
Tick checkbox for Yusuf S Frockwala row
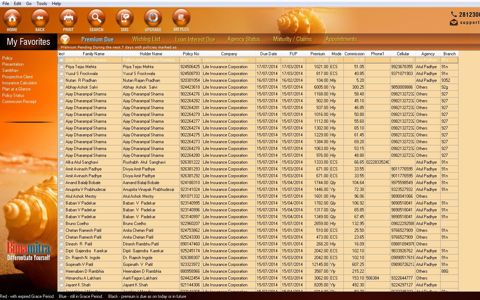[x=61, y=74]
